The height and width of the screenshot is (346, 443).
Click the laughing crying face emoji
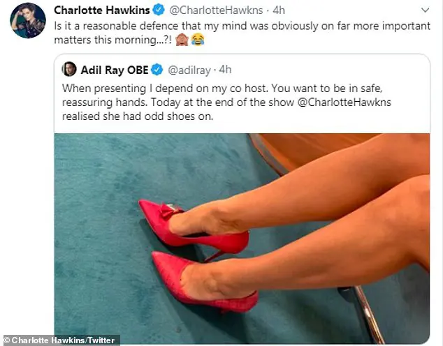click(x=198, y=40)
